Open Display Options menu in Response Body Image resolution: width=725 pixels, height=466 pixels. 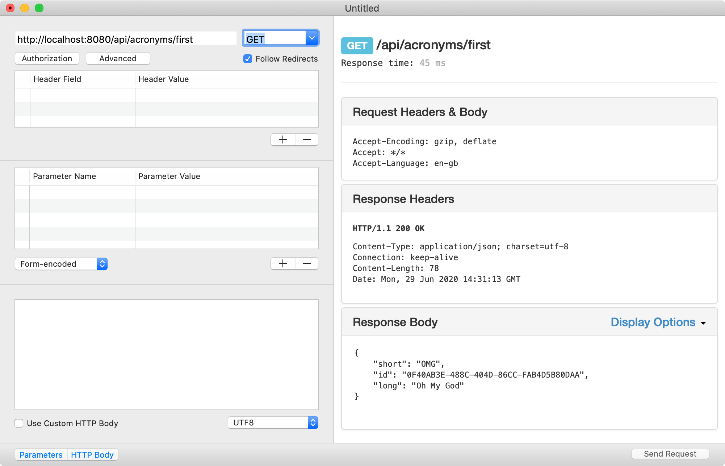(658, 322)
